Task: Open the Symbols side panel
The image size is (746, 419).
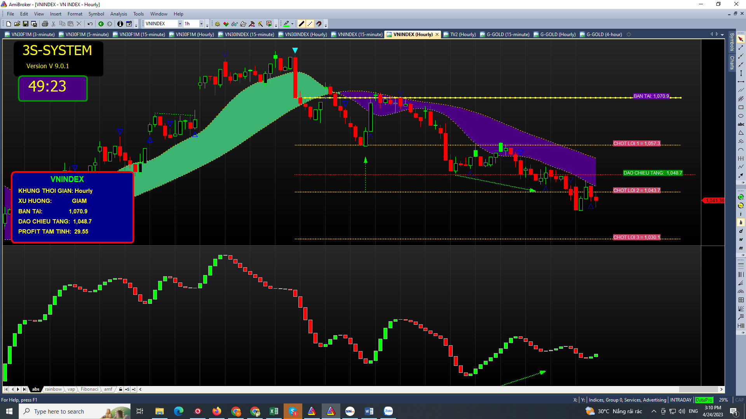Action: click(732, 42)
